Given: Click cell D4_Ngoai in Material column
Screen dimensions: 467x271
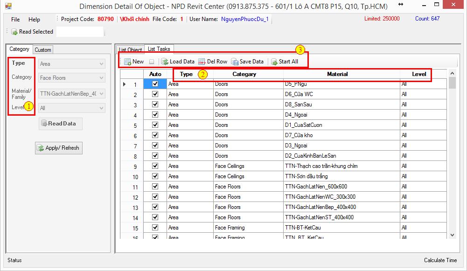Looking at the screenshot, I should [x=342, y=115].
